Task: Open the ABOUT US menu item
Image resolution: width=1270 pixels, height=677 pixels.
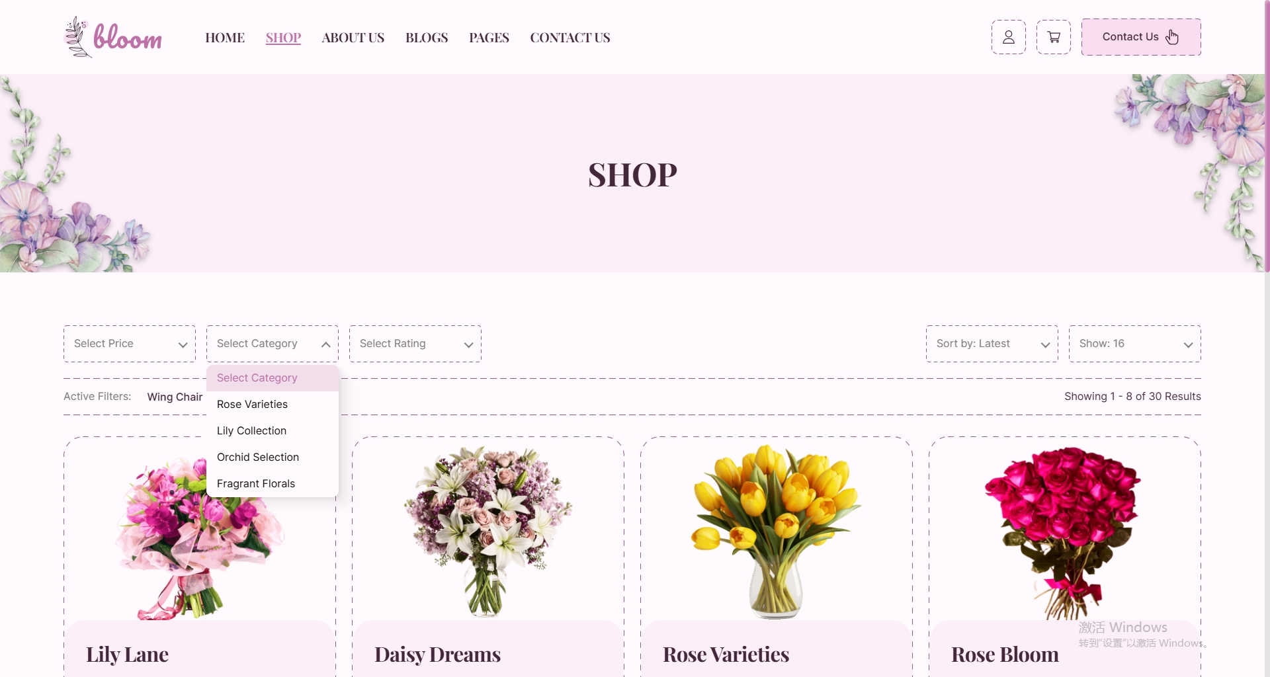Action: [x=353, y=38]
